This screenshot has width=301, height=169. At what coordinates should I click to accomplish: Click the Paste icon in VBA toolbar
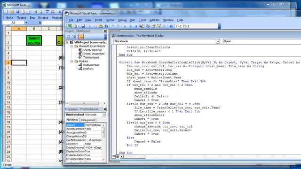[x=100, y=26]
